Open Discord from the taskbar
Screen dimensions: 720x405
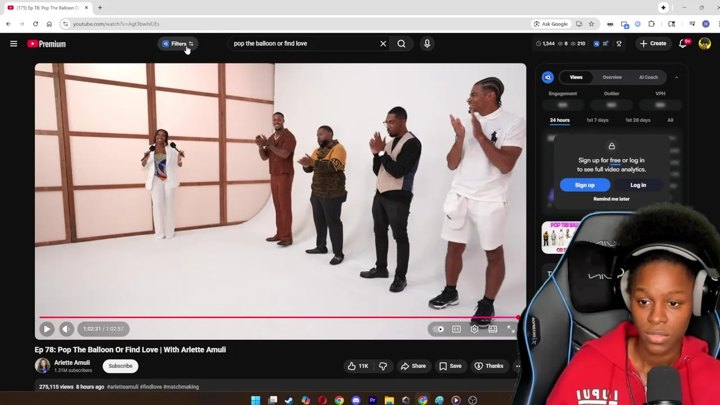tap(355, 400)
